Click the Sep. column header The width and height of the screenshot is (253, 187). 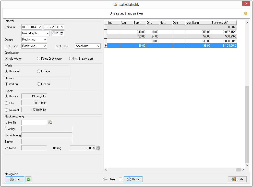(140, 23)
